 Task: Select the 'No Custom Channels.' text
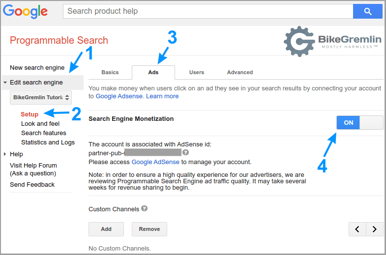tap(119, 248)
